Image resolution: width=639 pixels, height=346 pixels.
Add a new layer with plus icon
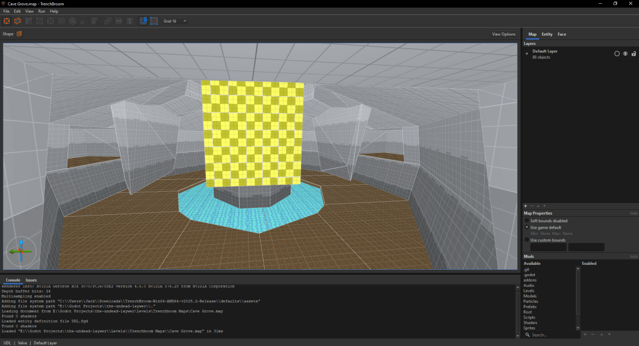[x=525, y=205]
